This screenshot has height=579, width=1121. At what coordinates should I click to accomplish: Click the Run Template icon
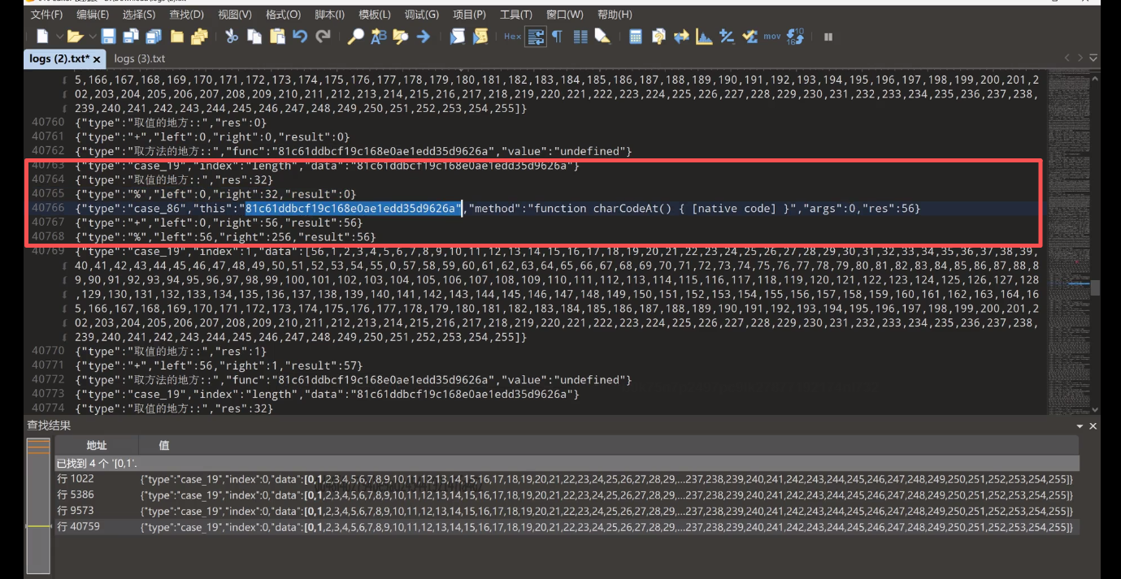[480, 37]
